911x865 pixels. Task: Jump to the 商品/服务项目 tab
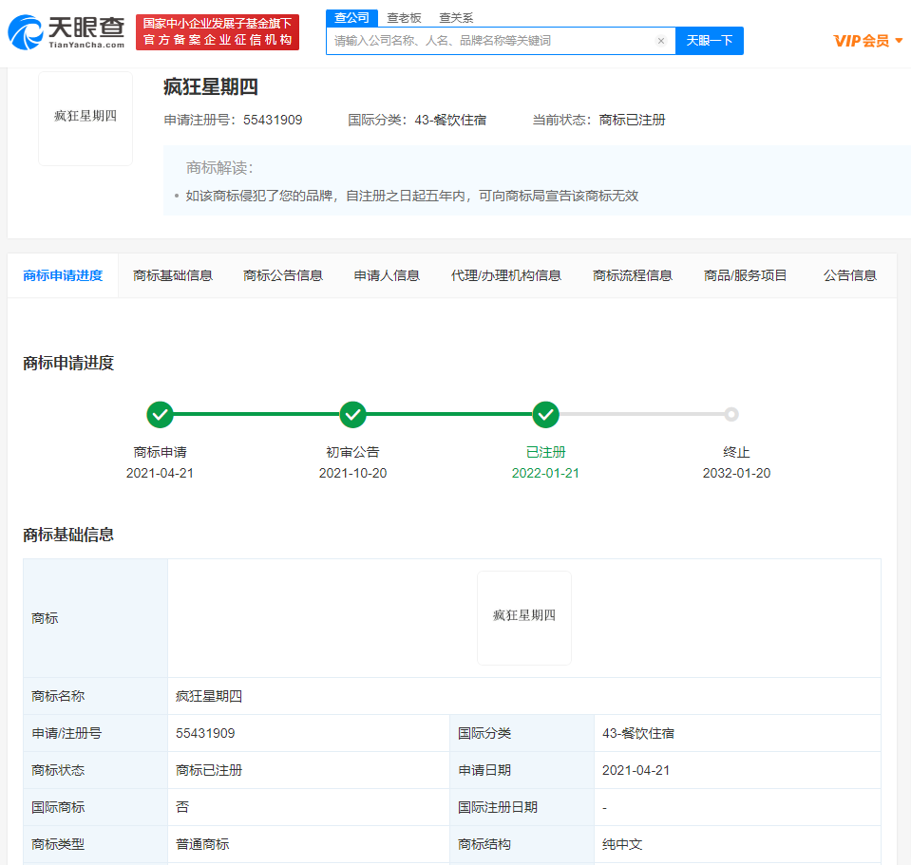coord(745,275)
